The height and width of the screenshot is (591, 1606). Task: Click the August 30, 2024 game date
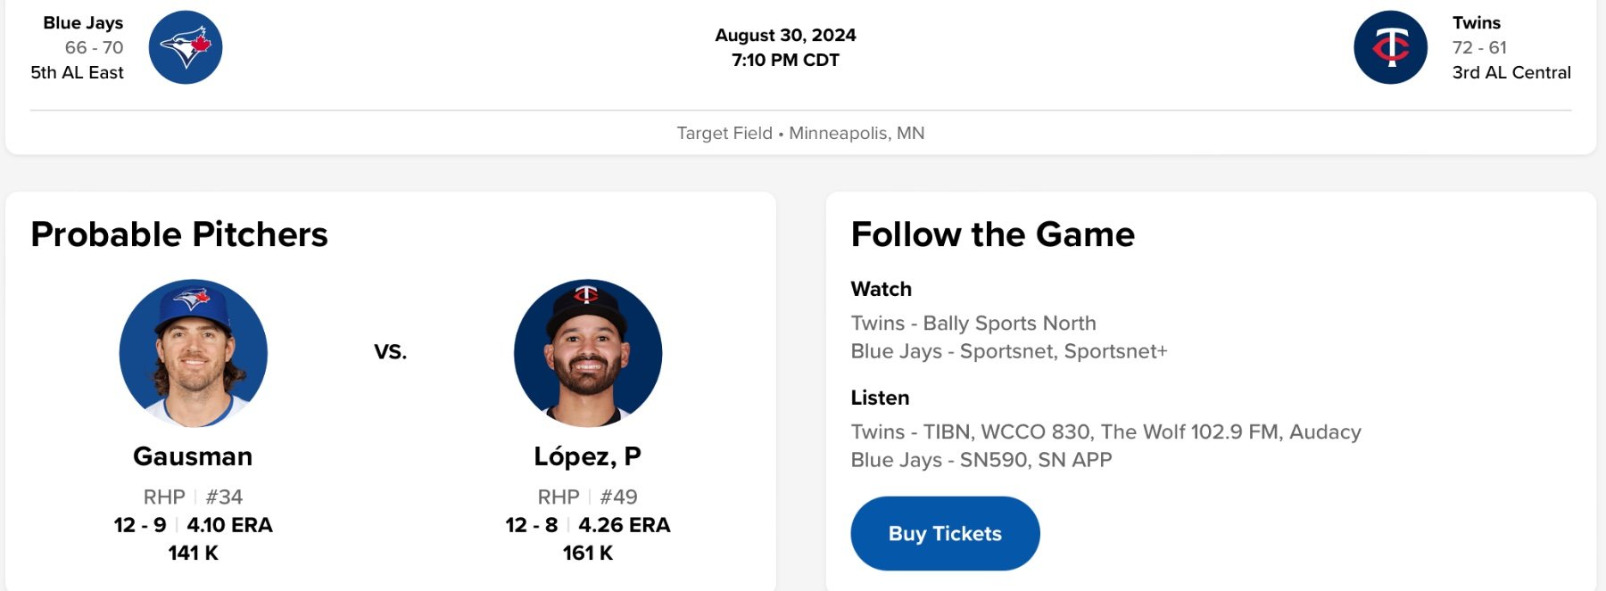pyautogui.click(x=785, y=36)
